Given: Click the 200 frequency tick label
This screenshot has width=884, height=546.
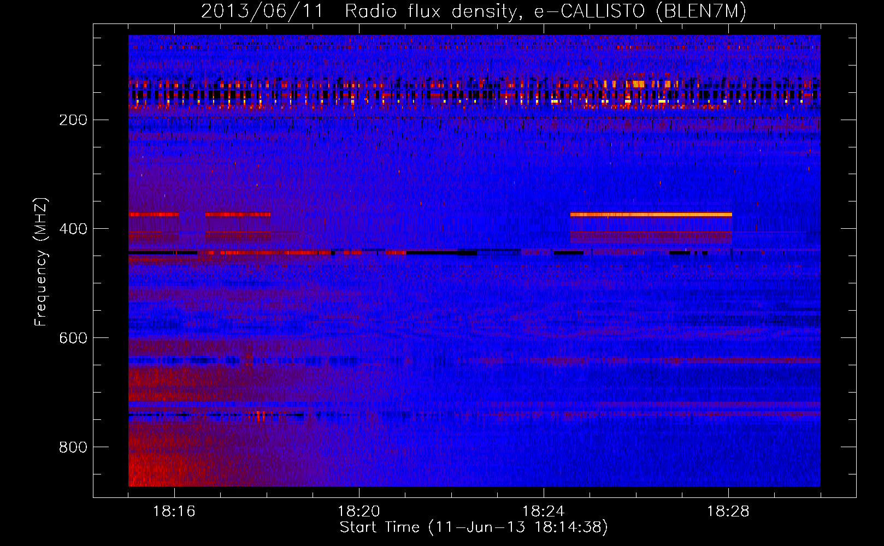Looking at the screenshot, I should pos(73,120).
